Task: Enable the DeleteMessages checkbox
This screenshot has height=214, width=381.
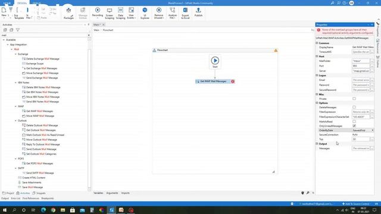Action: [x=354, y=107]
